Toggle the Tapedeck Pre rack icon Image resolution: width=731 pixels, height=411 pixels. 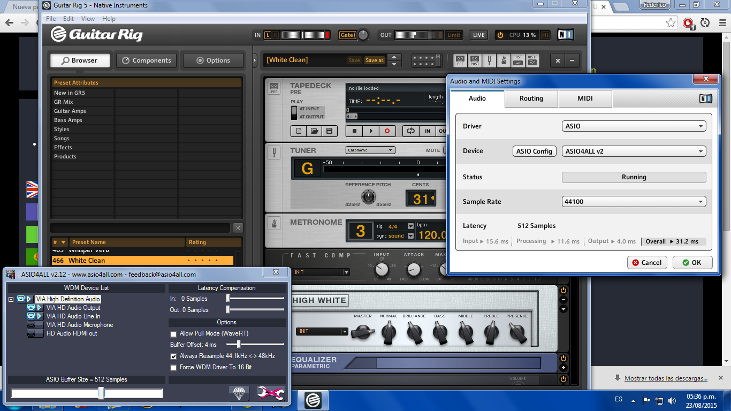[460, 60]
